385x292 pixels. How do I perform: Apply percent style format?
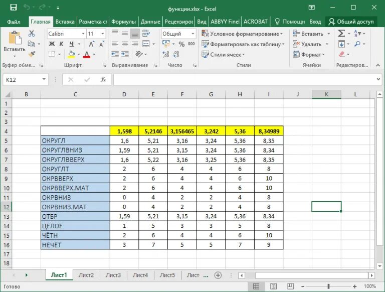coord(181,44)
